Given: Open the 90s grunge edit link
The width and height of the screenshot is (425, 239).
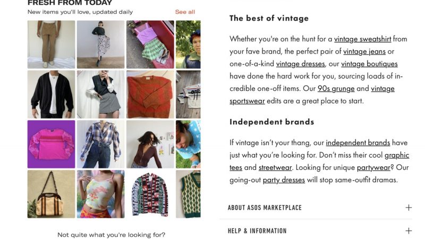Looking at the screenshot, I should 337,89.
